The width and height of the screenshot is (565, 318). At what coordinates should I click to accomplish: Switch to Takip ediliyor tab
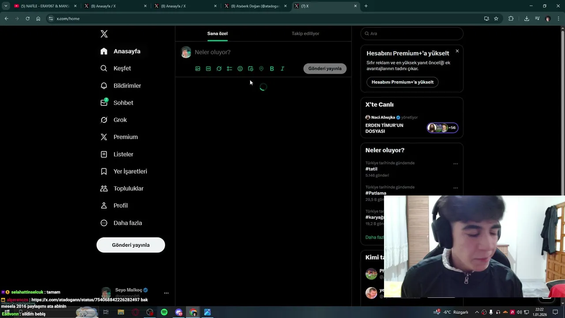click(305, 34)
